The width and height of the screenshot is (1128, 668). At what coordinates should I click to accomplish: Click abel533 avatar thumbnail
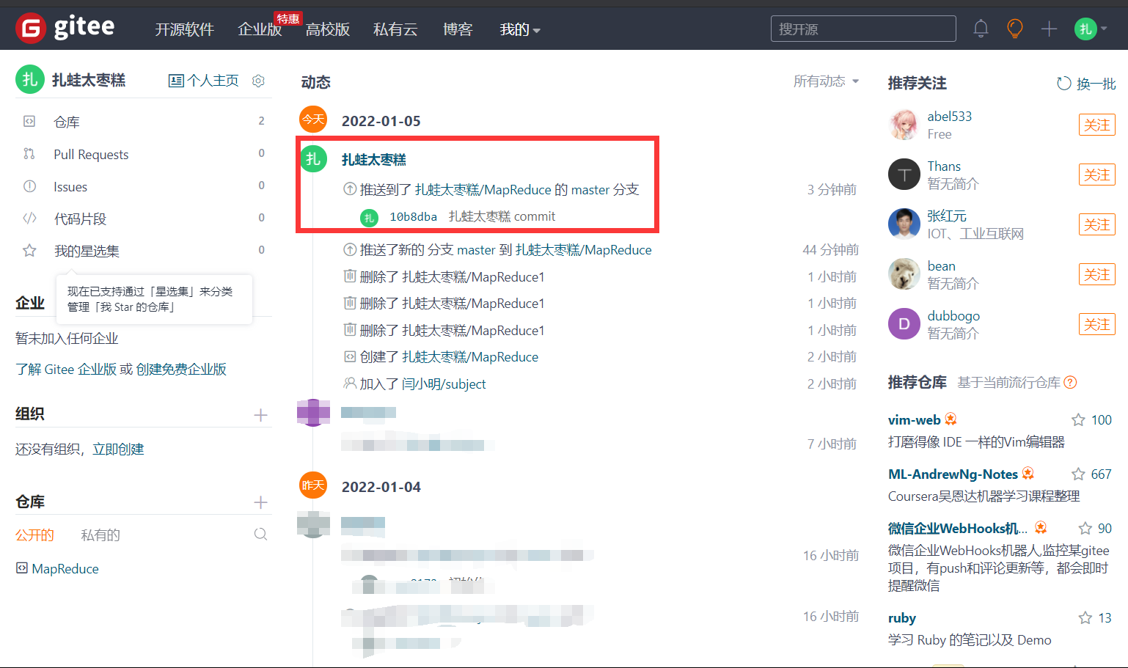904,125
